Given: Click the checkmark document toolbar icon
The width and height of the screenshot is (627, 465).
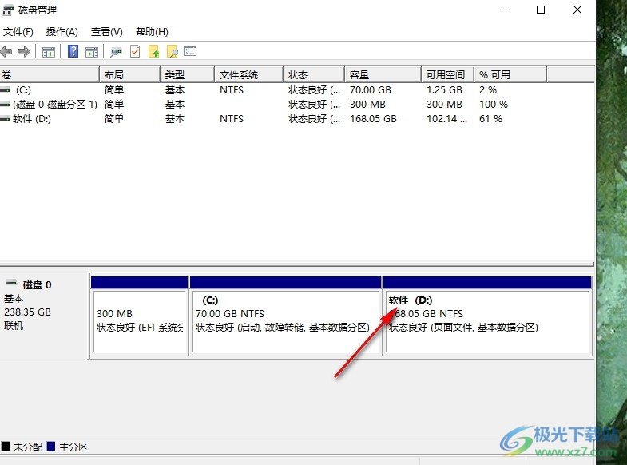Looking at the screenshot, I should [x=135, y=51].
